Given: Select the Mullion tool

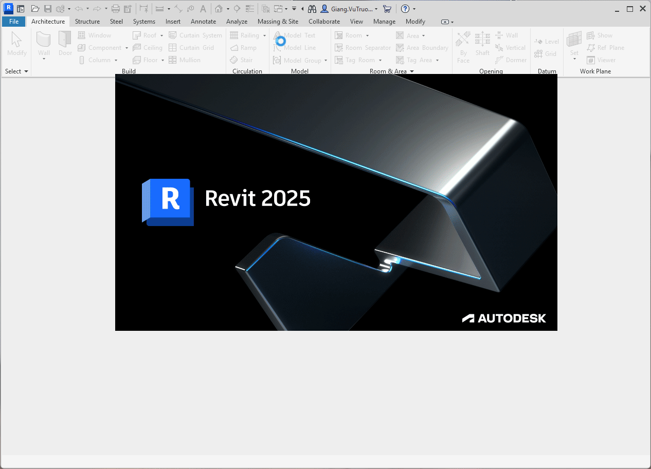Looking at the screenshot, I should [185, 60].
